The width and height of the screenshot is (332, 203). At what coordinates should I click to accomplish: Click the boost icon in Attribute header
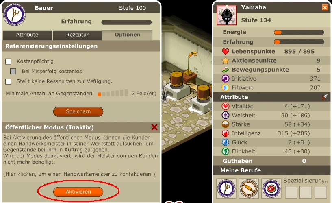tap(324, 97)
